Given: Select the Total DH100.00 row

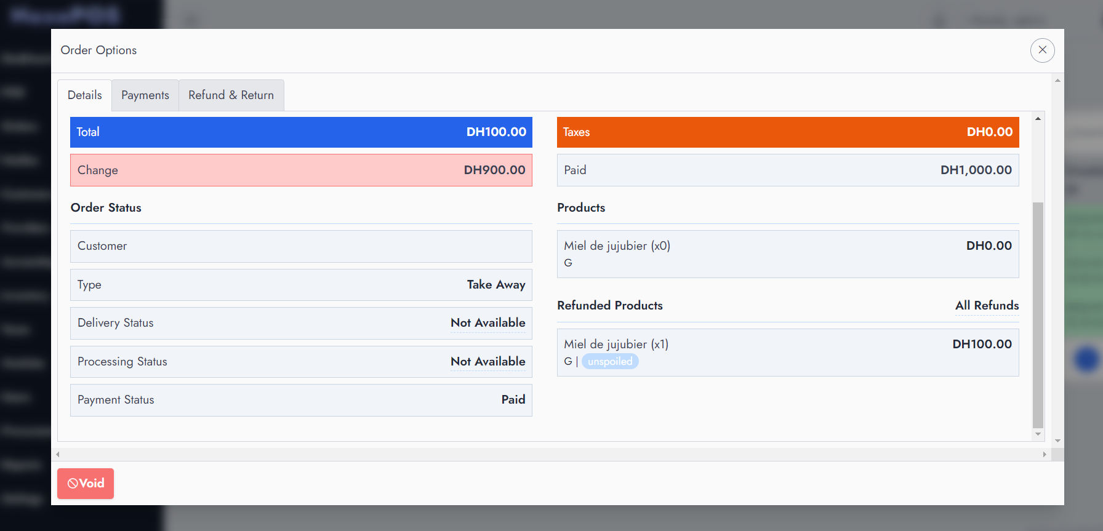Looking at the screenshot, I should [x=301, y=132].
